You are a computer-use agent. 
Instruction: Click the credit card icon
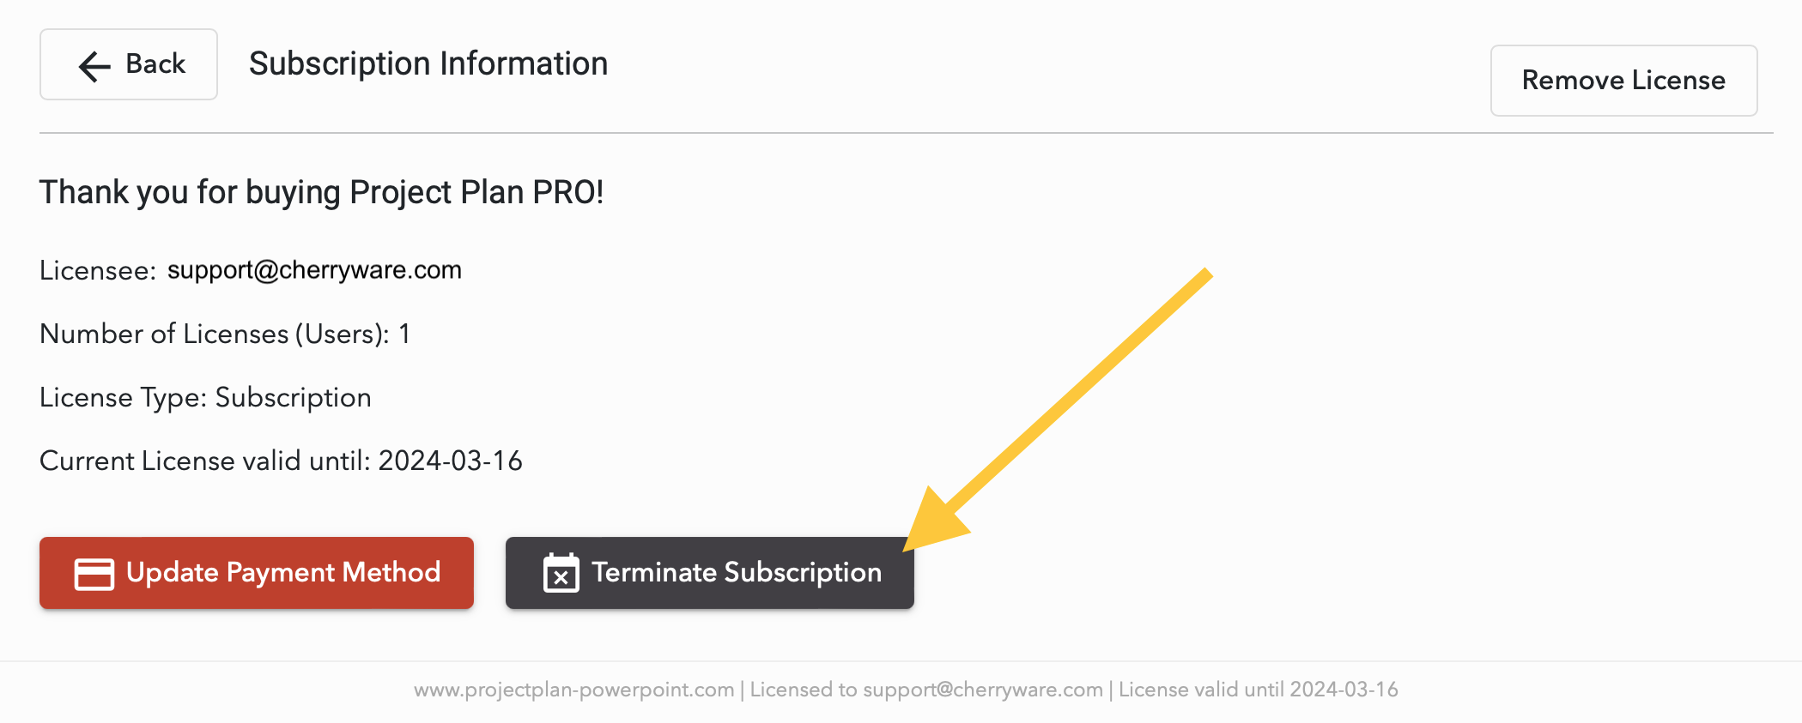coord(94,574)
